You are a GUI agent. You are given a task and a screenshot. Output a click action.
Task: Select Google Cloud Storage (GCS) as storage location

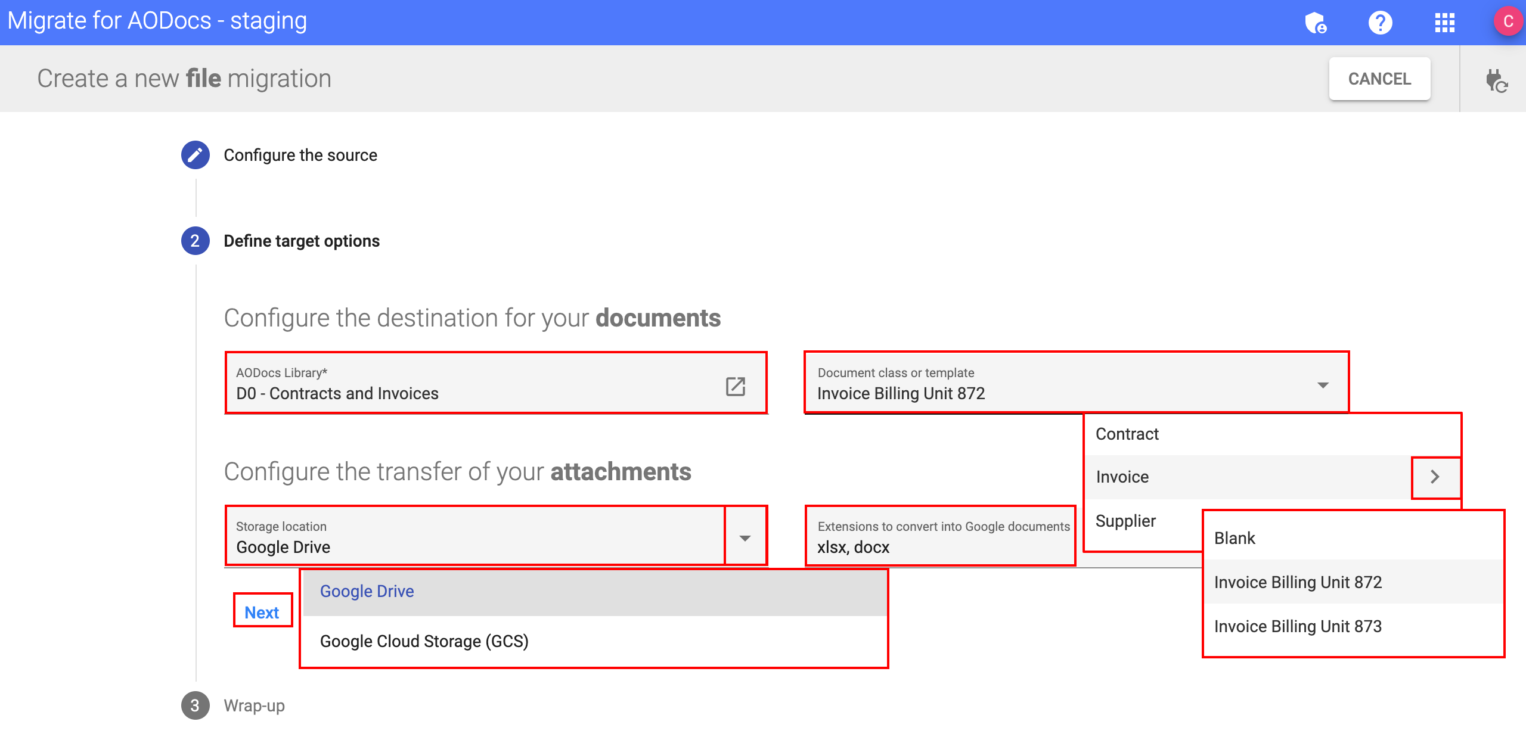click(424, 641)
